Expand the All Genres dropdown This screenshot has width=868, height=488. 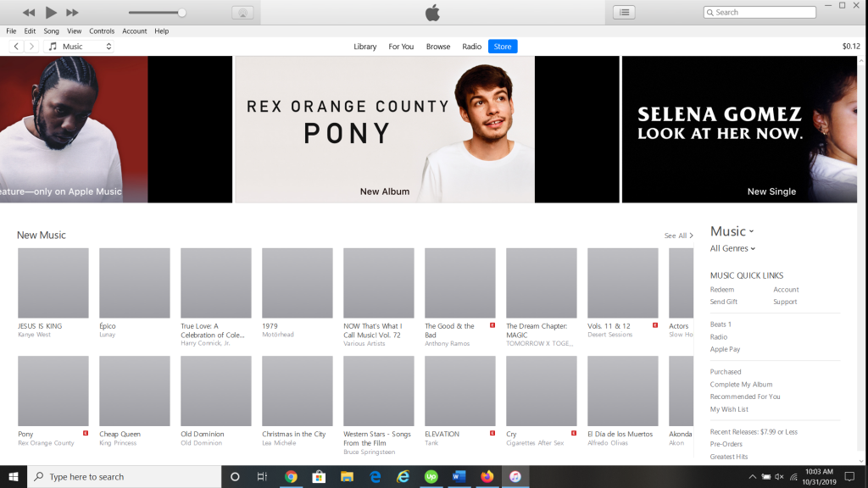(732, 248)
